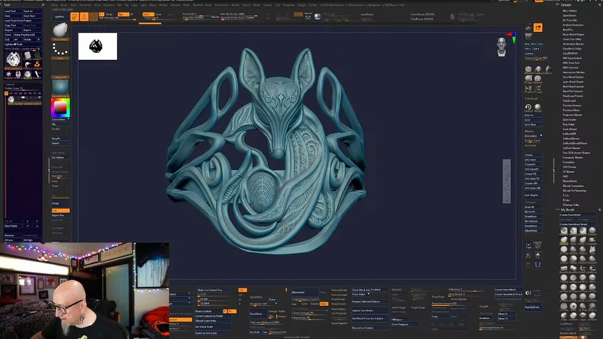Select the PolyMesh3D star tool thumbnail
Viewport: 603px width, 339px height.
pyautogui.click(x=8, y=75)
